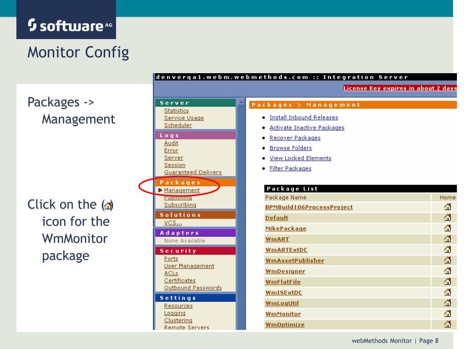466x349 pixels.
Task: Open Resources under Settings
Action: [x=178, y=306]
